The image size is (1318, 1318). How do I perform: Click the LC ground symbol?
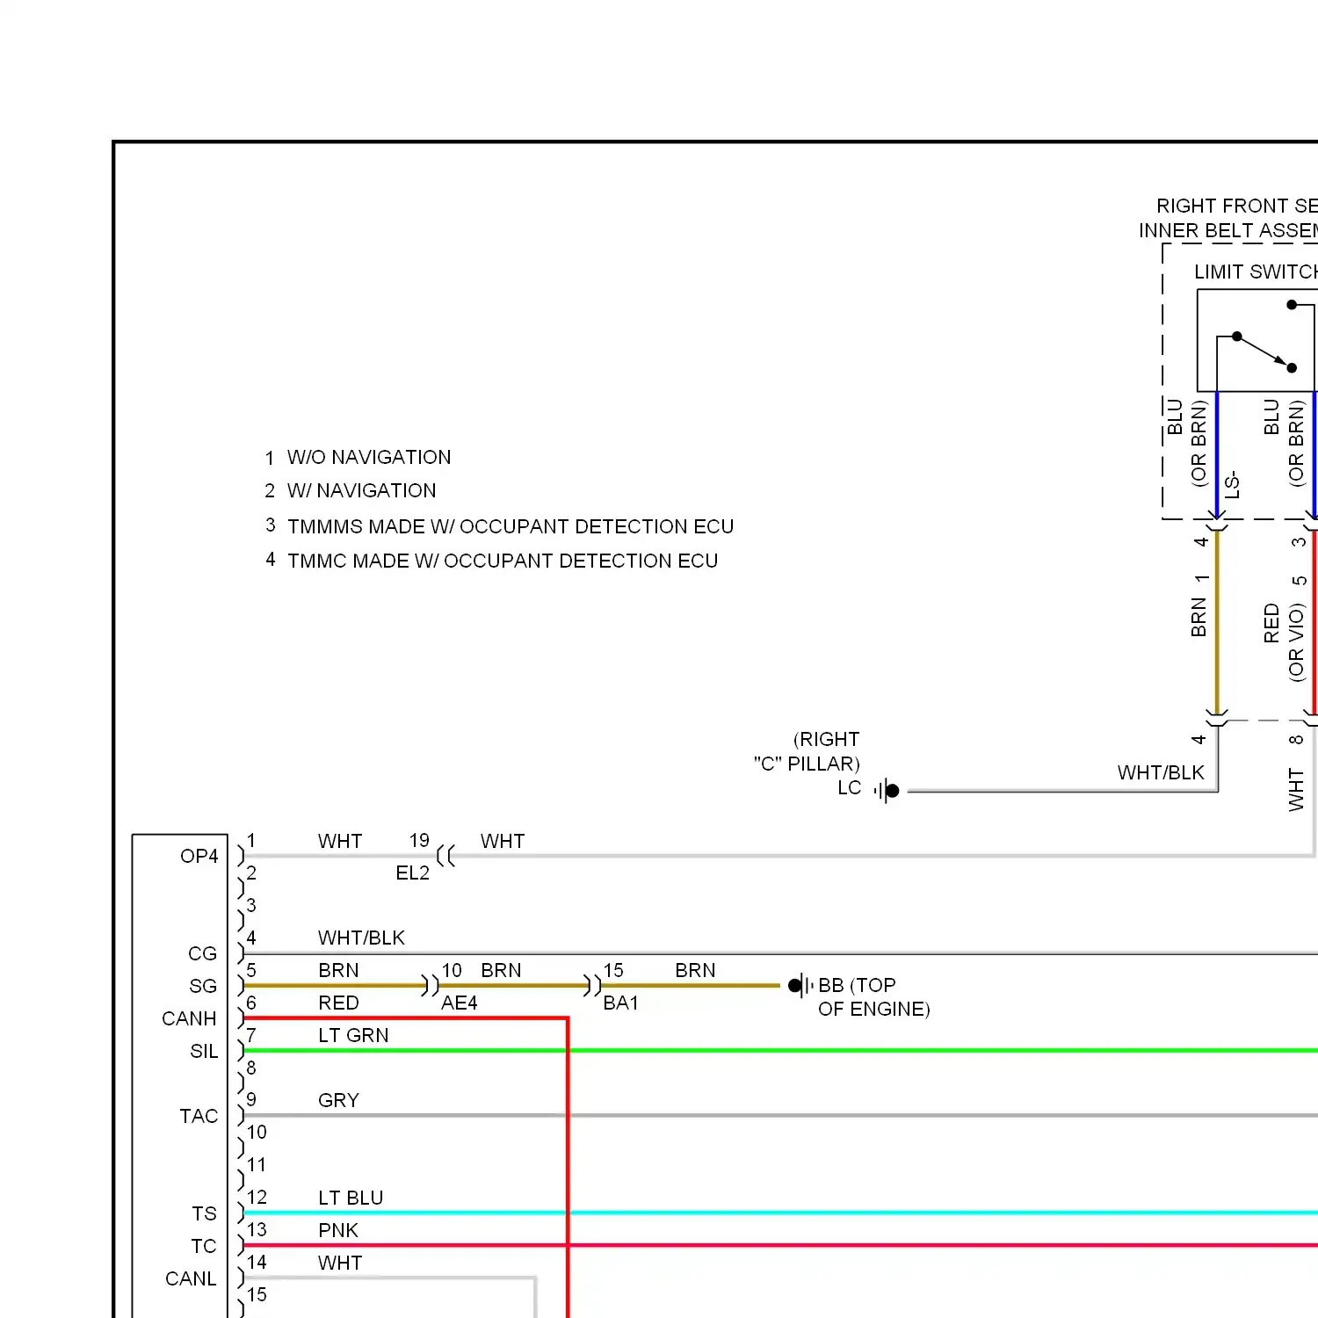(887, 791)
